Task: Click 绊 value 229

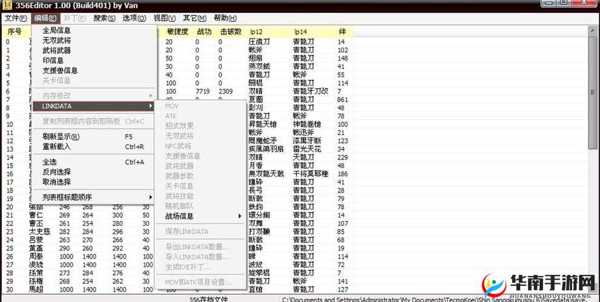Action: point(343,158)
